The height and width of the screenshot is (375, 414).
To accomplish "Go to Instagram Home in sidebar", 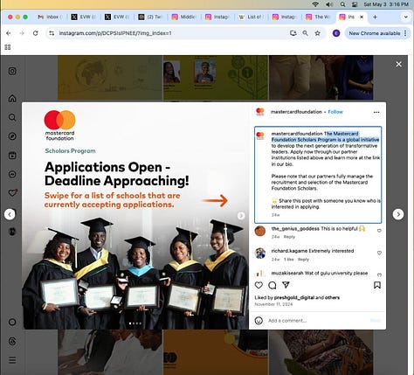I will pos(12,99).
